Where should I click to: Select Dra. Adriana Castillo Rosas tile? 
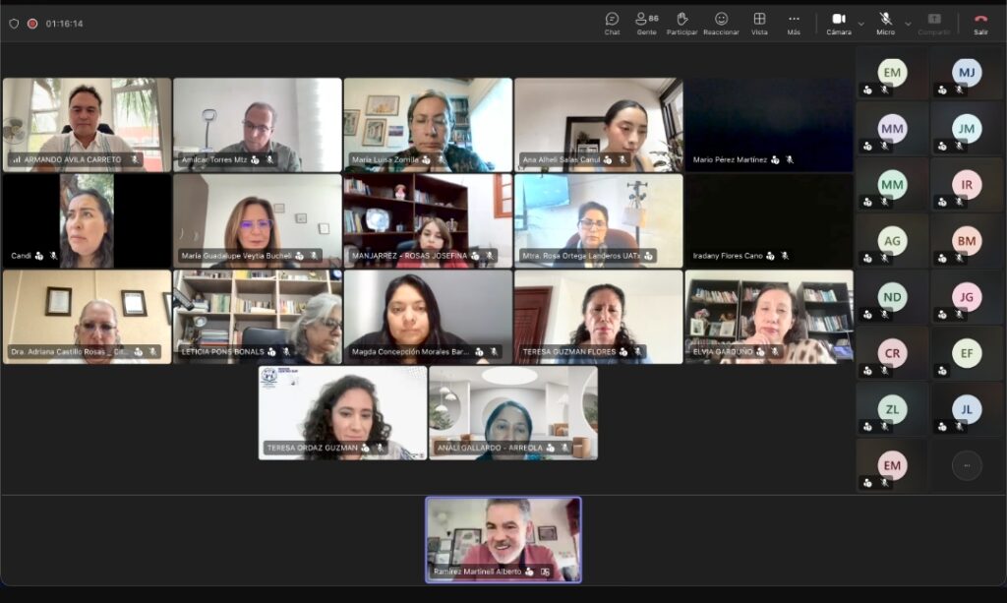(x=88, y=317)
